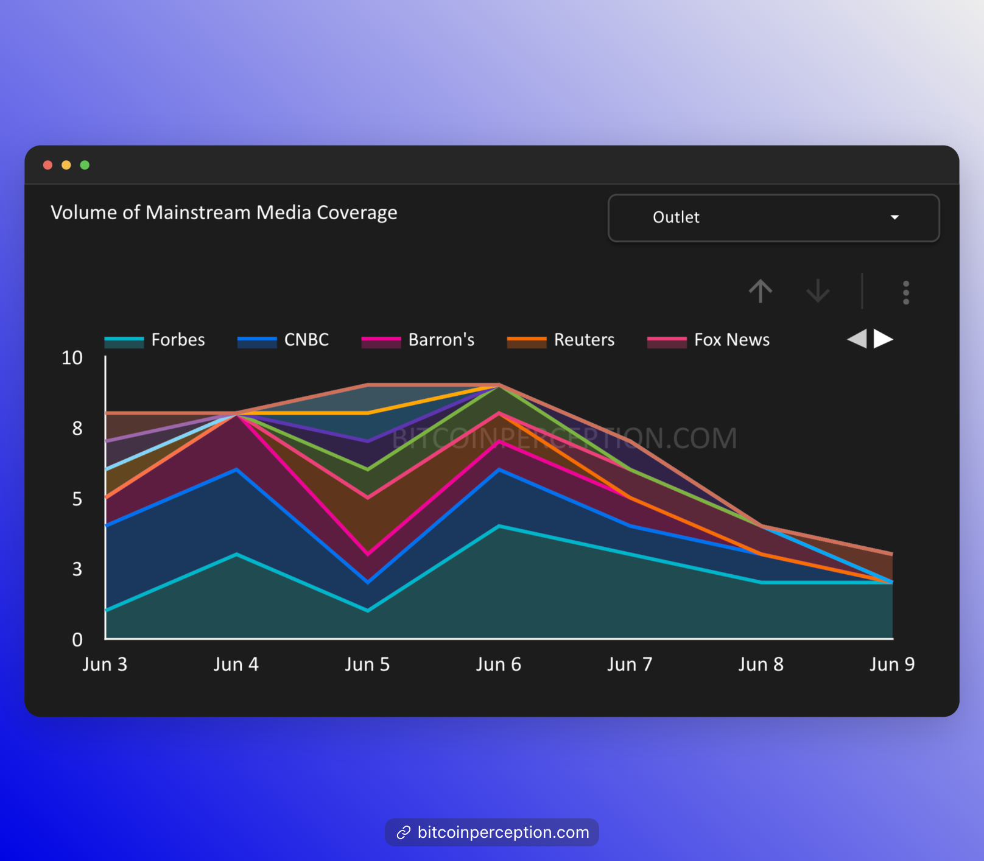Click the Jun 5 x-axis label

(x=367, y=664)
